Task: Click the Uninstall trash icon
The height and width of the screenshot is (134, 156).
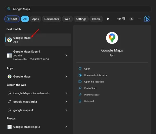Action: coord(80,101)
